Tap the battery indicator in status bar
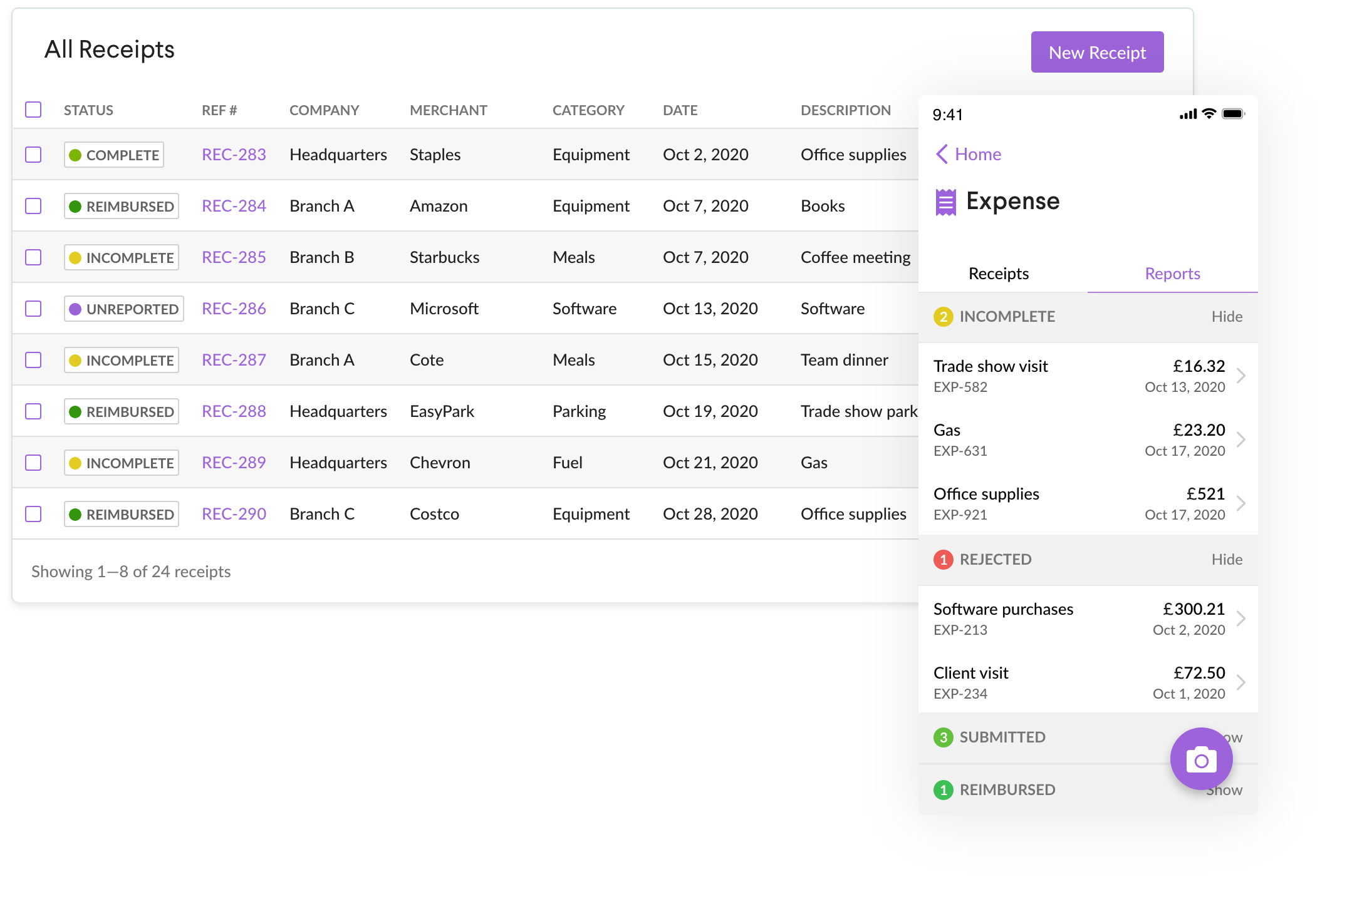Image resolution: width=1352 pixels, height=909 pixels. [x=1233, y=113]
